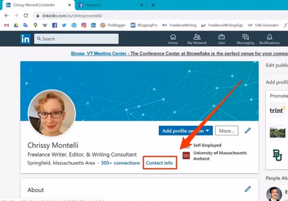Open the Title Generator bookmark
Image resolution: width=288 pixels, height=201 pixels.
click(x=263, y=25)
